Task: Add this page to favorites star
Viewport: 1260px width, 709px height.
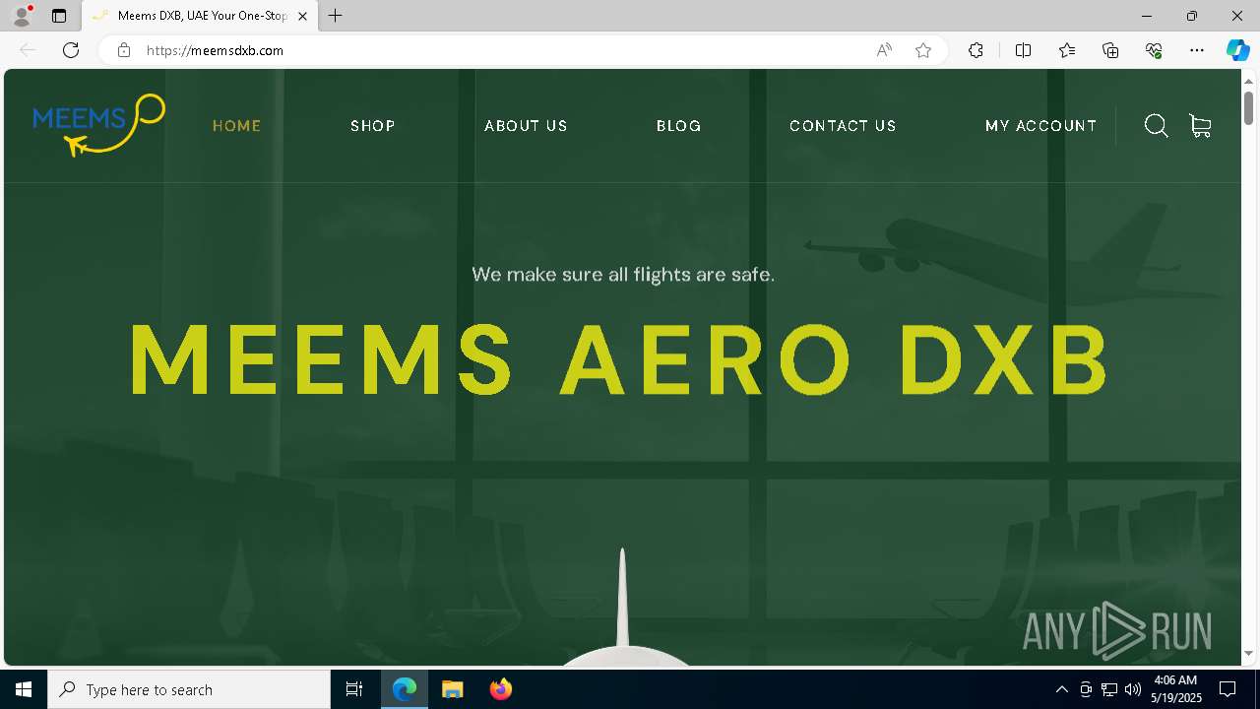Action: 923,50
